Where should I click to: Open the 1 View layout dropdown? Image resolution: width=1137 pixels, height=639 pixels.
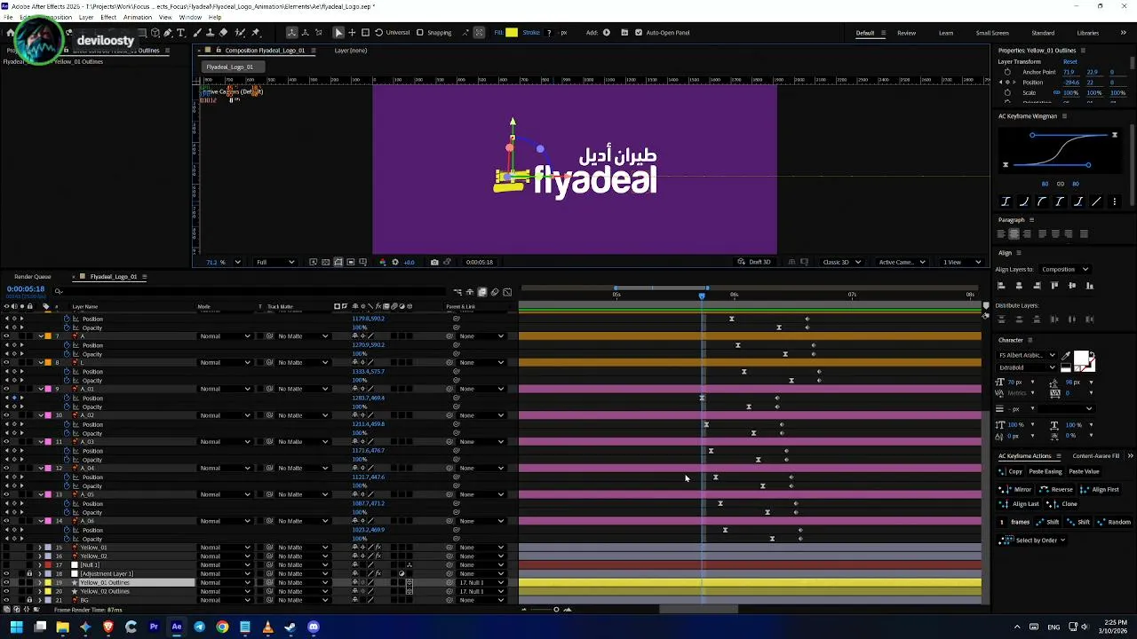pyautogui.click(x=963, y=262)
